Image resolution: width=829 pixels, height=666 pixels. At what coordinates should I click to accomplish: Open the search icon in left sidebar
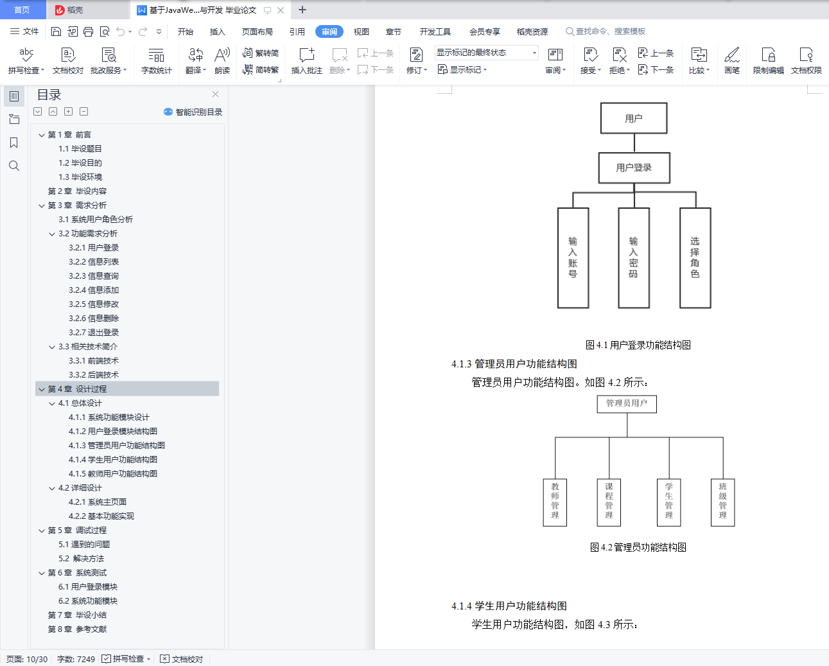point(14,166)
